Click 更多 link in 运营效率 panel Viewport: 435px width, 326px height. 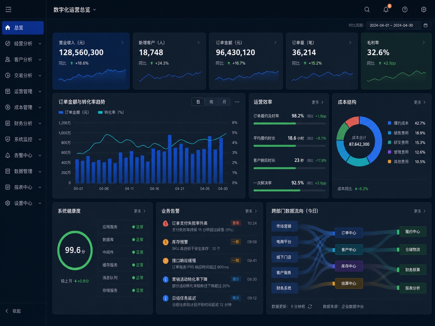(318, 102)
